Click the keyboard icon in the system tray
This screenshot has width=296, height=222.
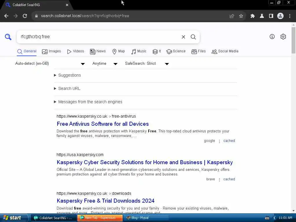(x=267, y=218)
